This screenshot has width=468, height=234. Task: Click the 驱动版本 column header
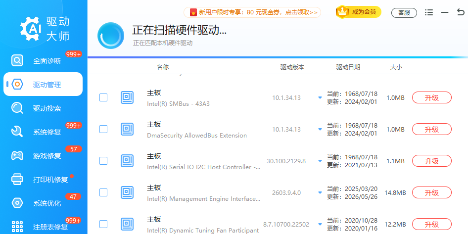[x=292, y=67]
